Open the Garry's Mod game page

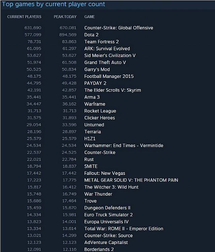click(97, 69)
